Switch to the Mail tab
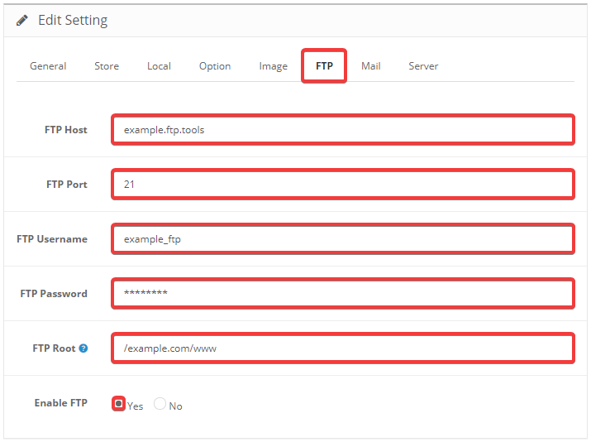591x442 pixels. (x=371, y=66)
